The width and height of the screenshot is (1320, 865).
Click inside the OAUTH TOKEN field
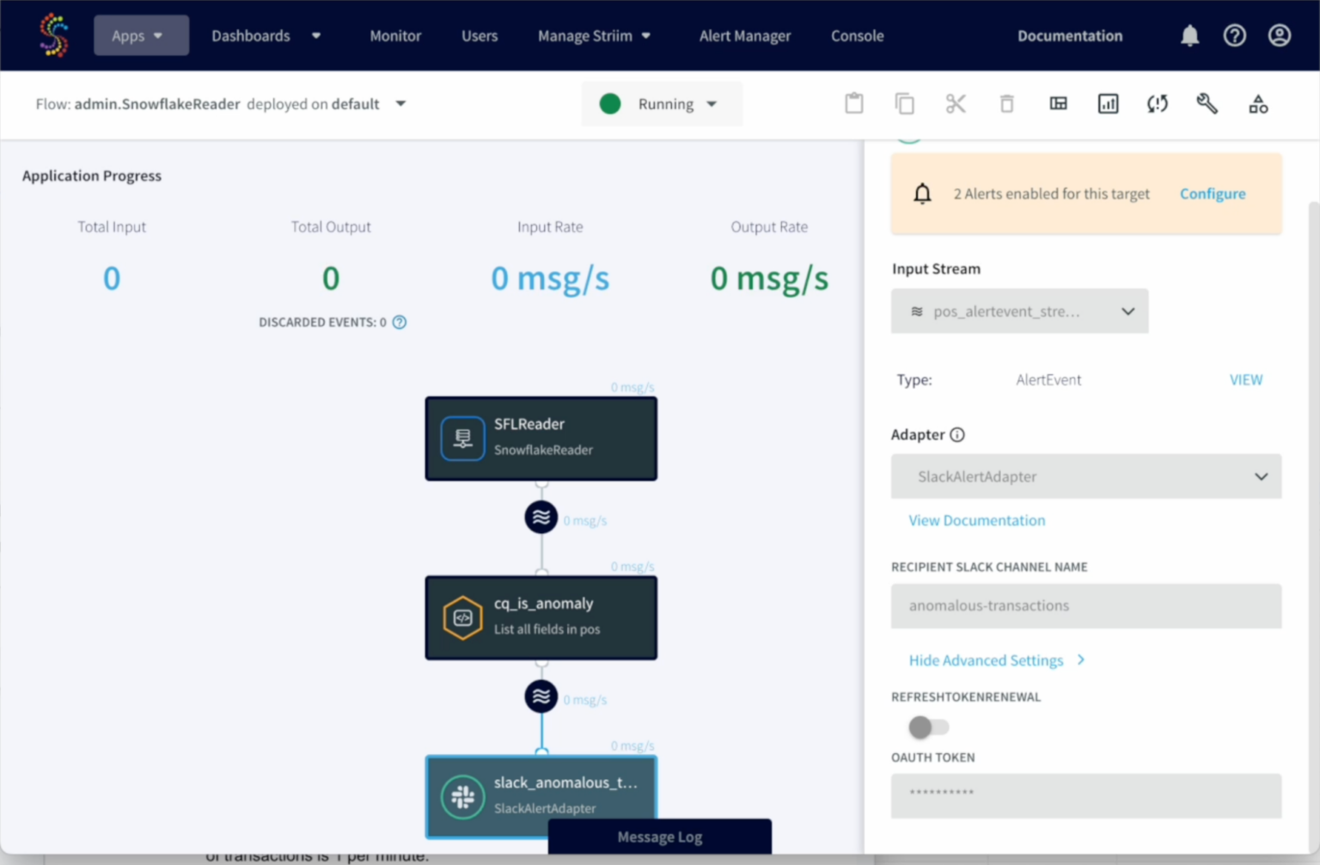[1085, 795]
